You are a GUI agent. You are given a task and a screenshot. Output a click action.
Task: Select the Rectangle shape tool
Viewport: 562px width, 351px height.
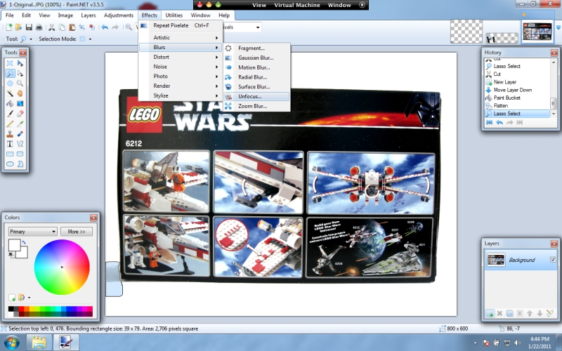pos(10,154)
